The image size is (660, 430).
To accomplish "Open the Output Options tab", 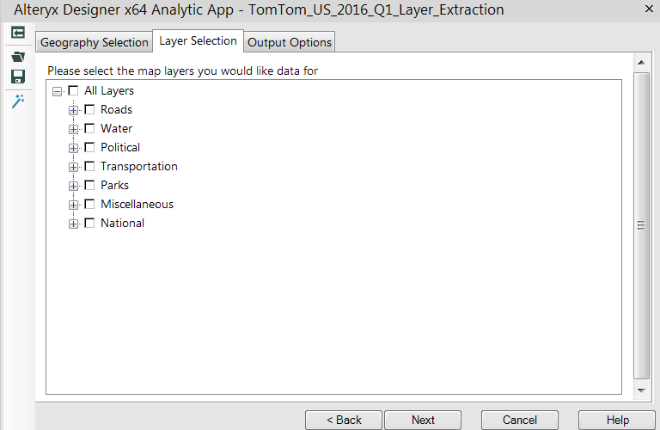I will [290, 42].
